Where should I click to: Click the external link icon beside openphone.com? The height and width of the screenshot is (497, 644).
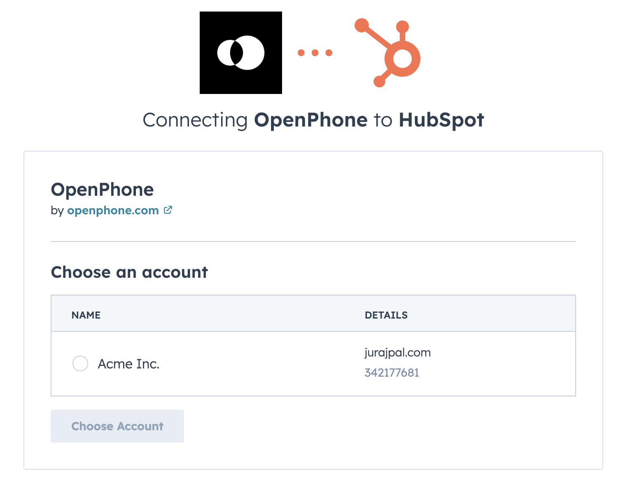point(168,210)
